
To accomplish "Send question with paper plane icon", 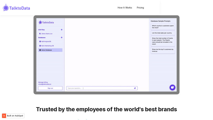I will pos(135,88).
